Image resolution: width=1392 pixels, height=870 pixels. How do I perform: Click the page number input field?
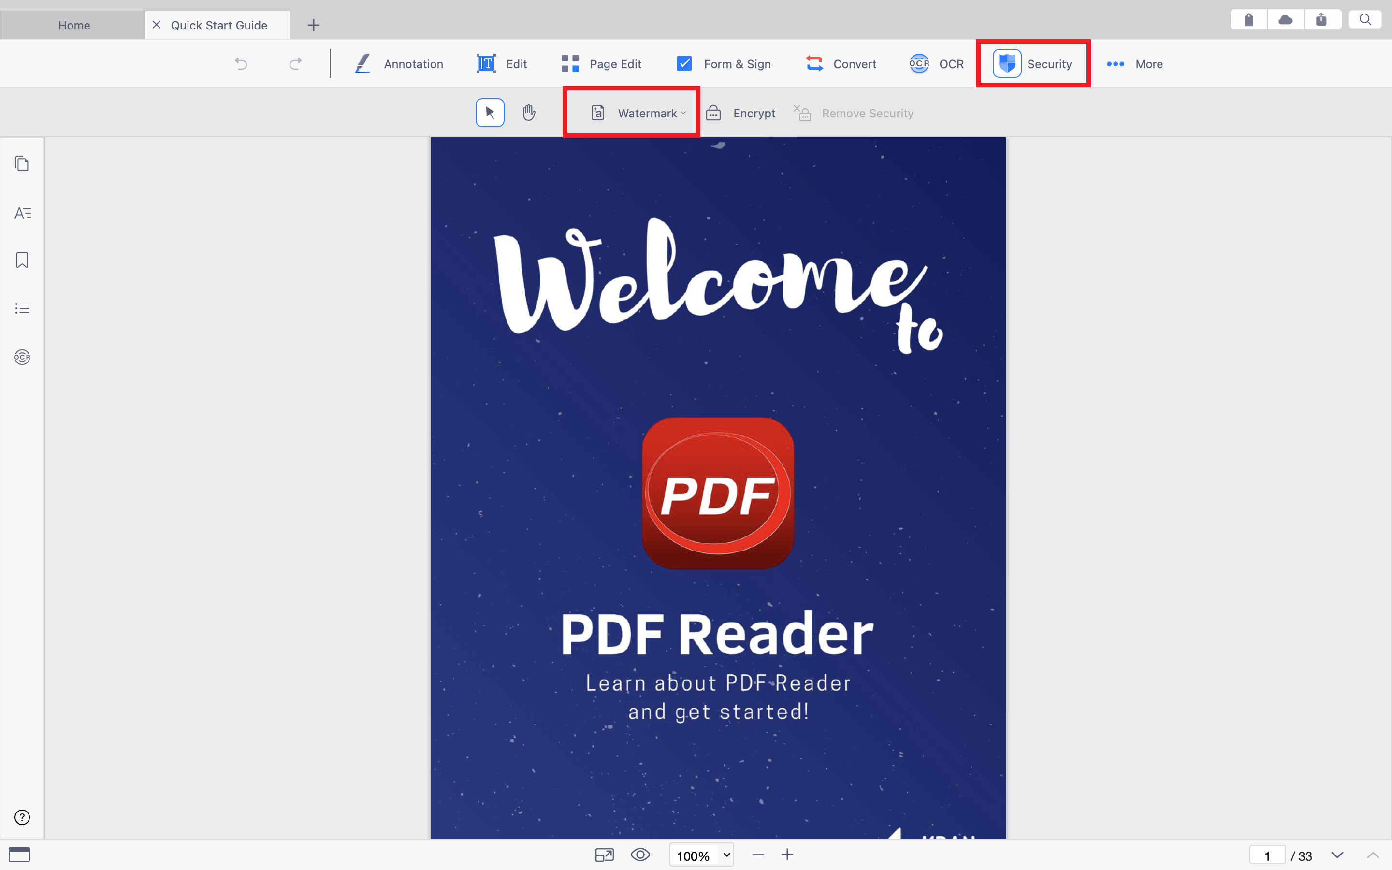(1267, 855)
